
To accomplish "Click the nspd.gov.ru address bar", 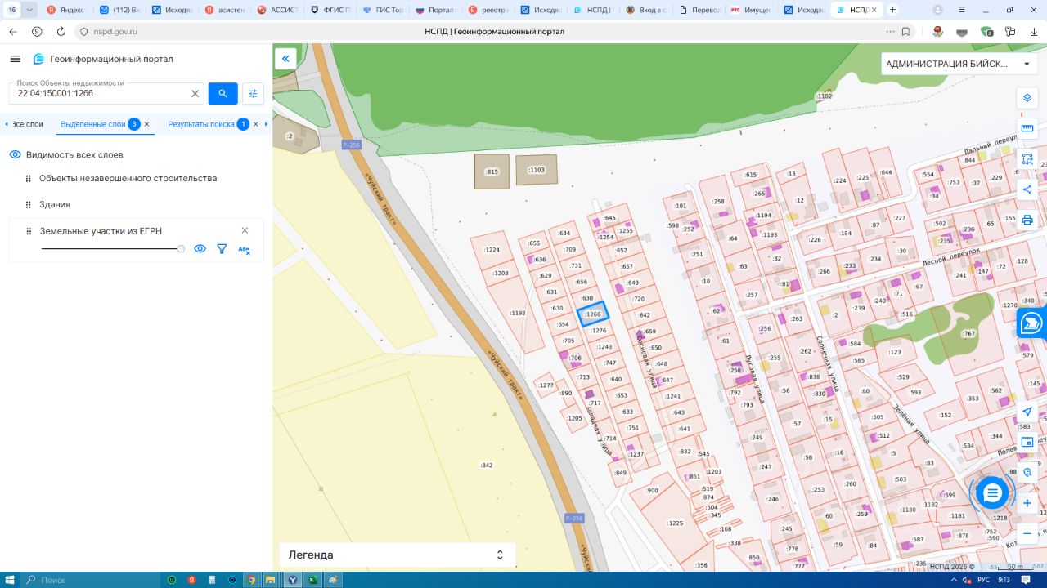I will (116, 32).
